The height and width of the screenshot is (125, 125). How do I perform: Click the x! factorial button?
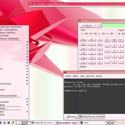(92, 53)
